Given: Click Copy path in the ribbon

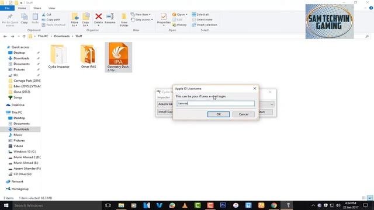Looking at the screenshot, I should (51, 19).
